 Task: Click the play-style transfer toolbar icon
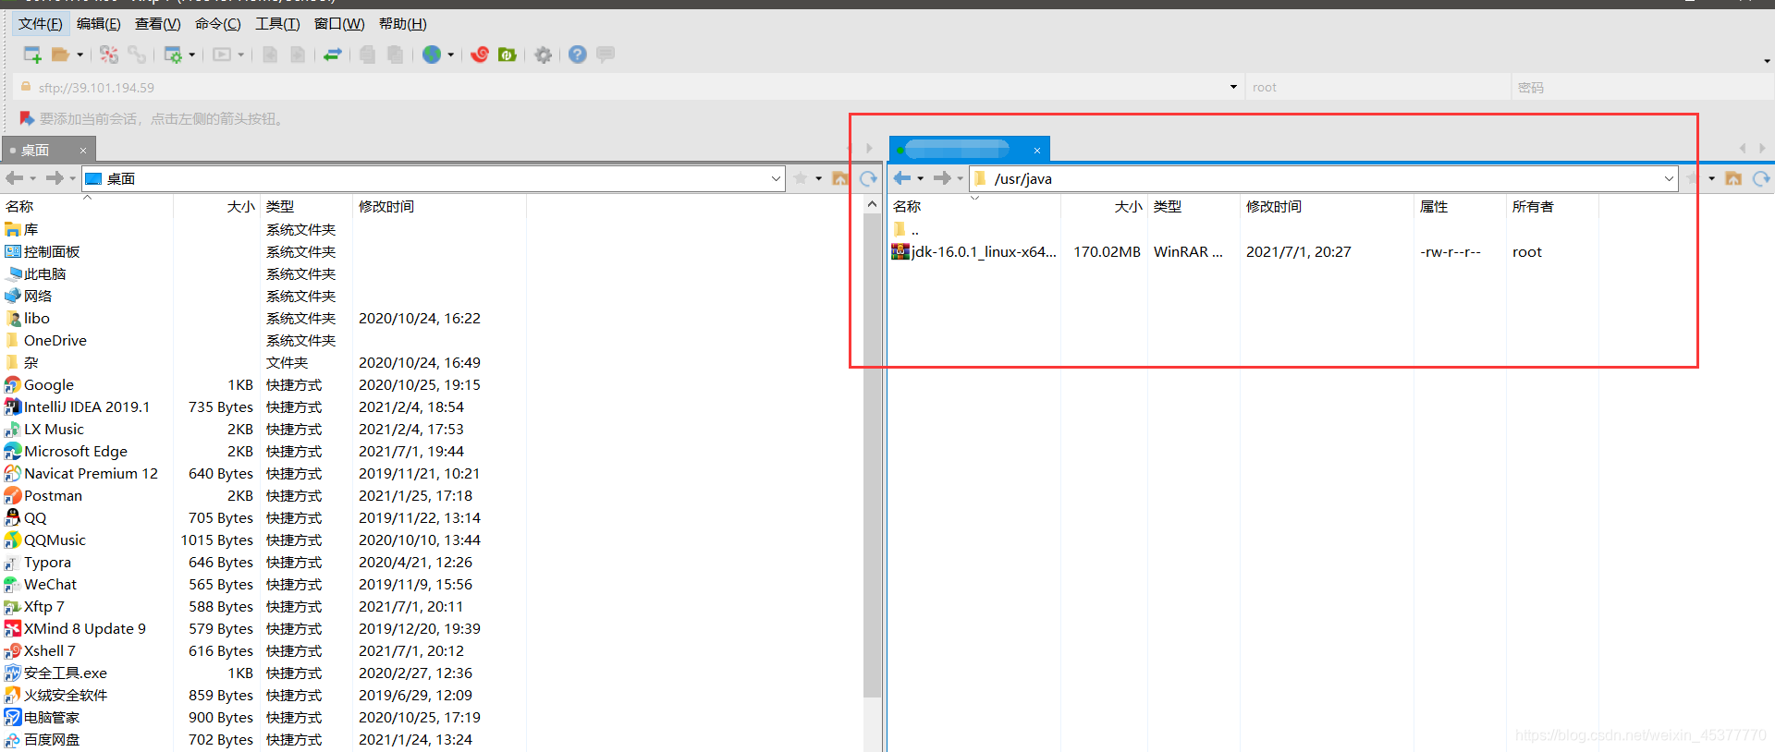222,55
